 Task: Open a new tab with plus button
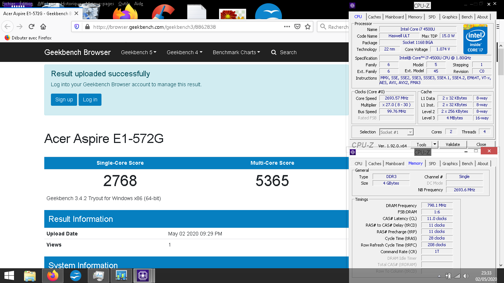coord(89,13)
